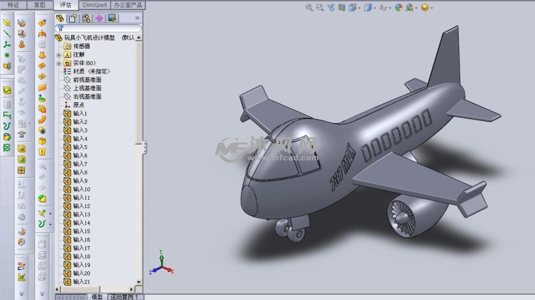This screenshot has width=535, height=300.
Task: Open the Display Style dropdown arrow
Action: 374,8
